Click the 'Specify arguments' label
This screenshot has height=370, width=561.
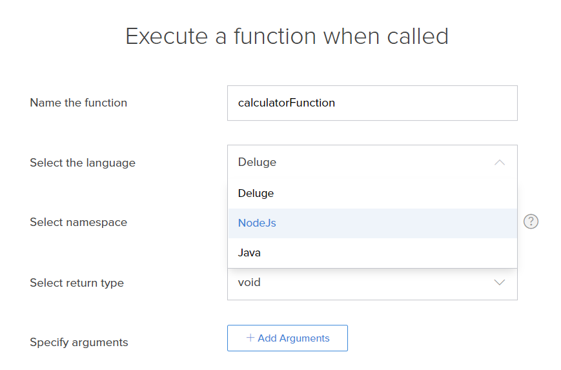coord(79,342)
